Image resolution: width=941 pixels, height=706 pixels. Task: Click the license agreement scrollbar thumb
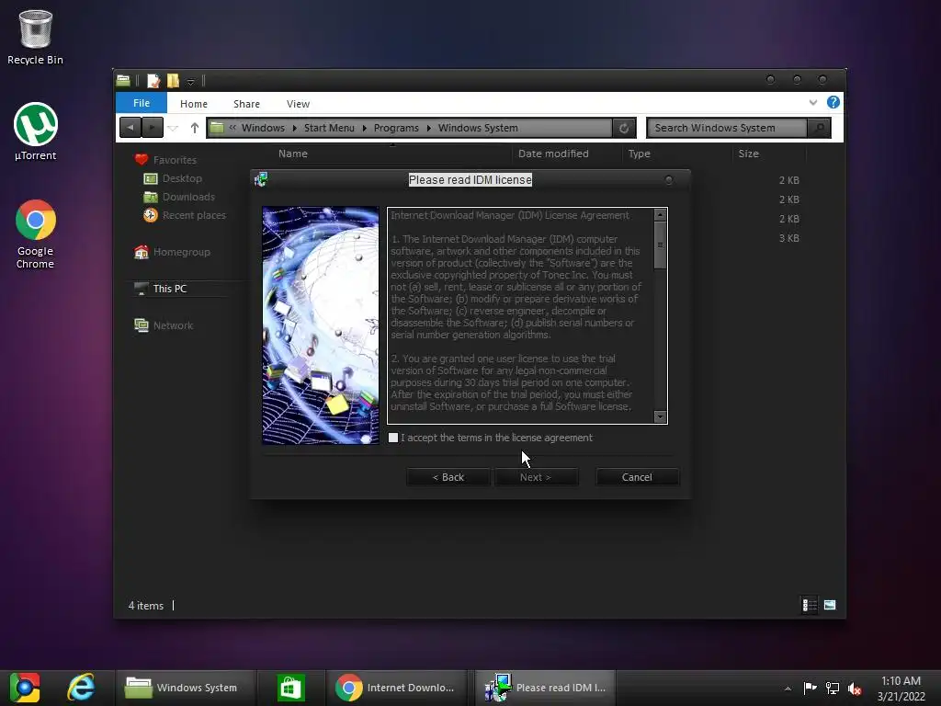[660, 245]
